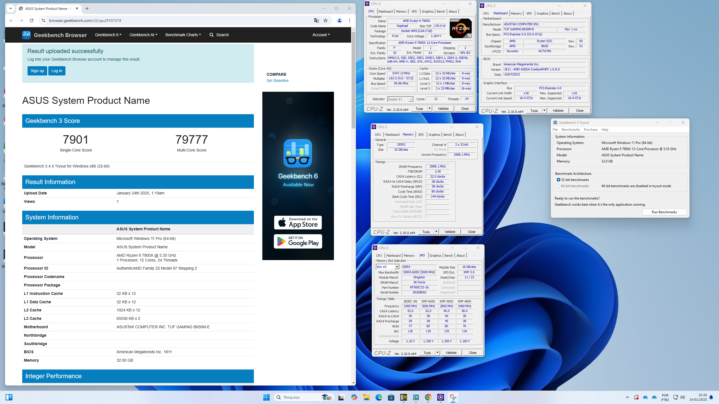
Task: Expand Benchmark Charts dropdown
Action: [x=183, y=35]
